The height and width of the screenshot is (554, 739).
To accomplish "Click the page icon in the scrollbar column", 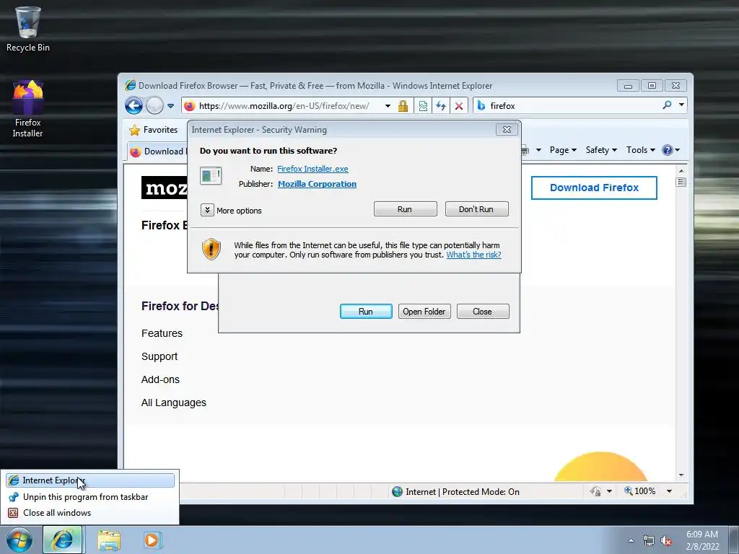I will coord(681,182).
